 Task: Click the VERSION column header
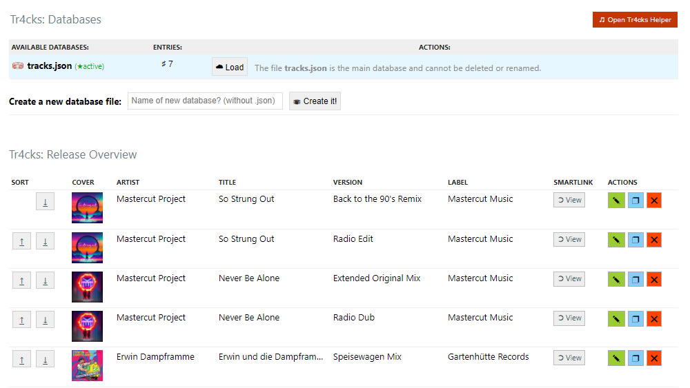click(348, 183)
